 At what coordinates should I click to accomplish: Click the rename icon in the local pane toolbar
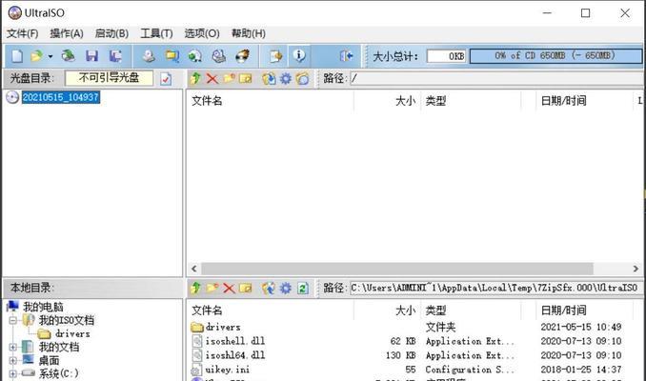[246, 288]
